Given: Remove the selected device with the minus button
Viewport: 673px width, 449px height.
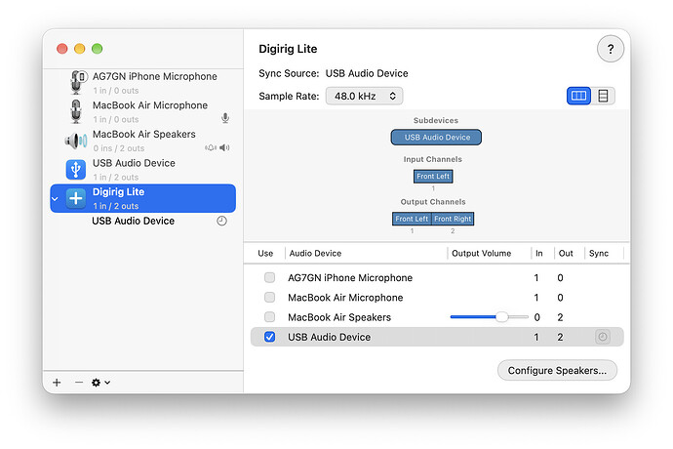Looking at the screenshot, I should [79, 382].
